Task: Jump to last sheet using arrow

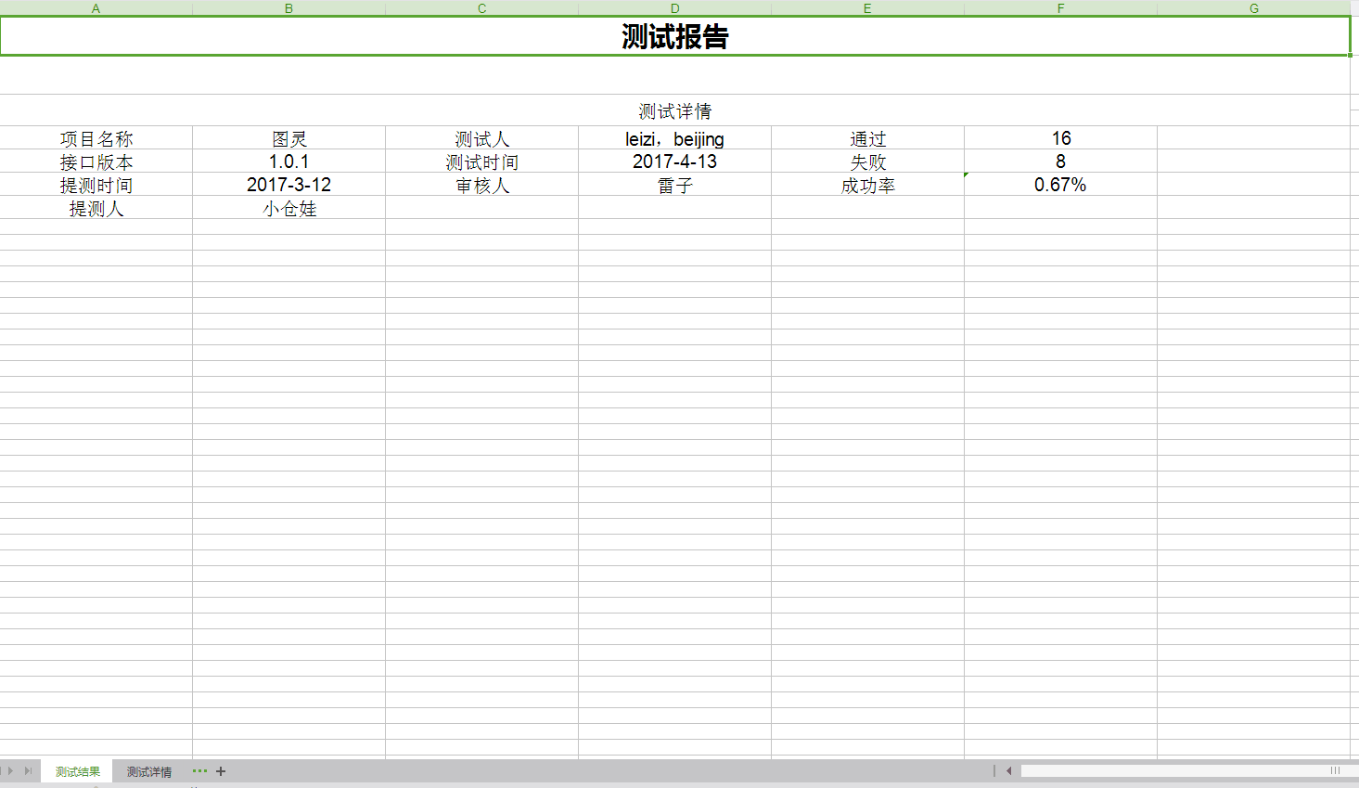Action: tap(28, 771)
